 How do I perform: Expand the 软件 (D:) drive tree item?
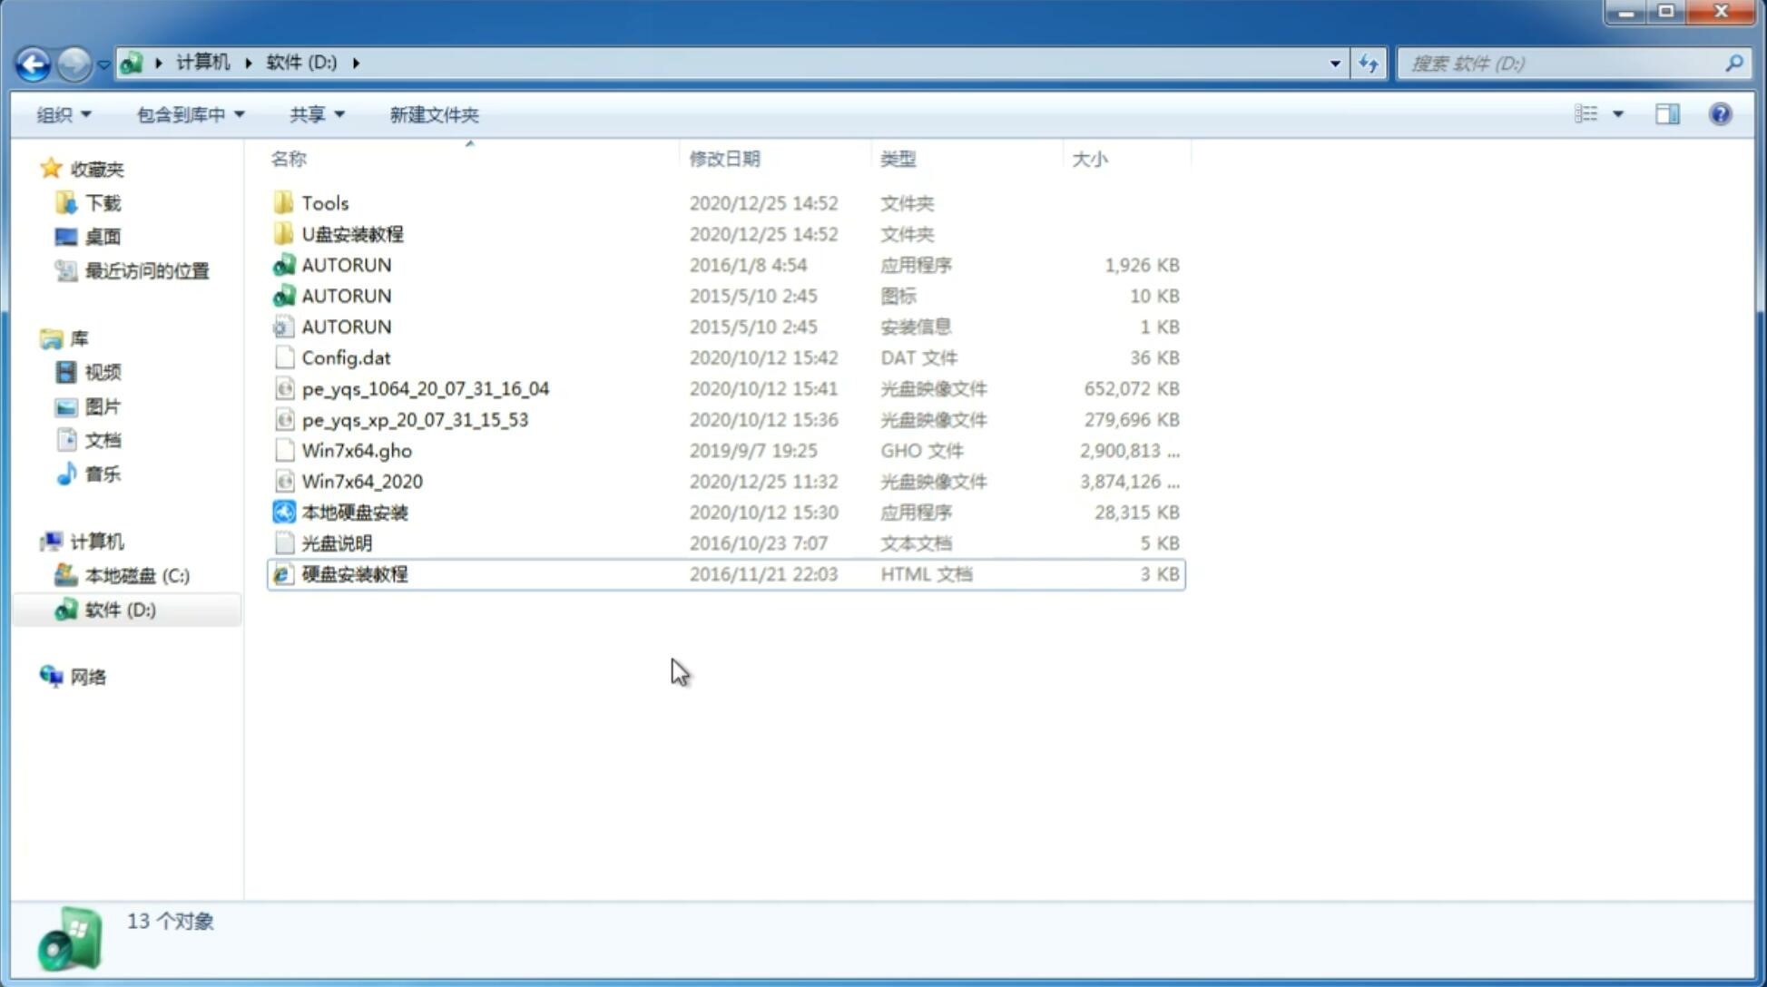pyautogui.click(x=35, y=609)
